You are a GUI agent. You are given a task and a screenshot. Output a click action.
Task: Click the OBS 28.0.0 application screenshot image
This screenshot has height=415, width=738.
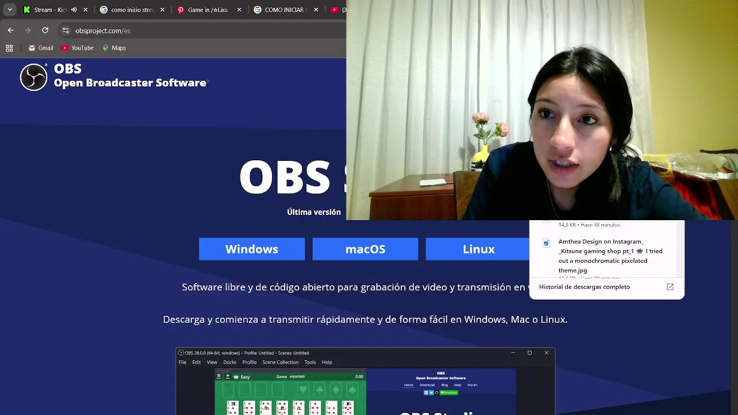(x=366, y=382)
